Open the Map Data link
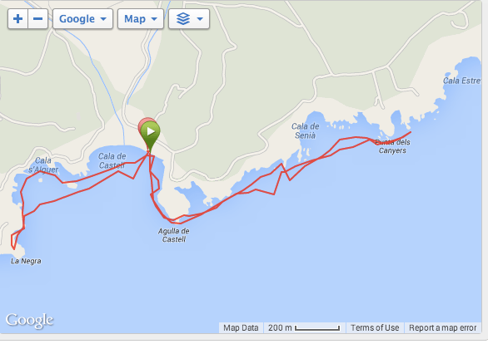 coord(241,328)
